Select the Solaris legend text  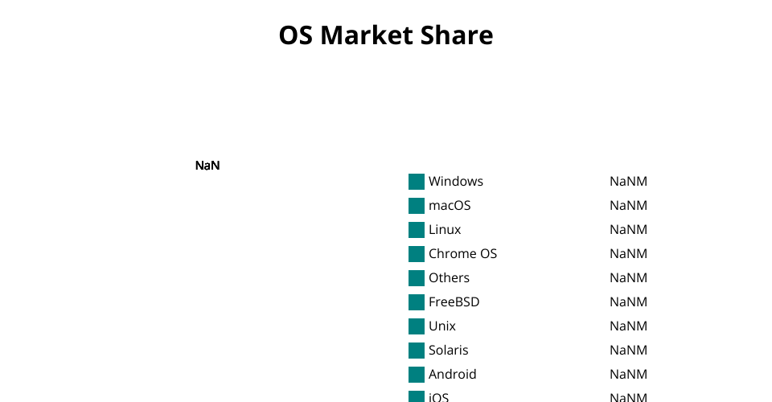point(448,351)
